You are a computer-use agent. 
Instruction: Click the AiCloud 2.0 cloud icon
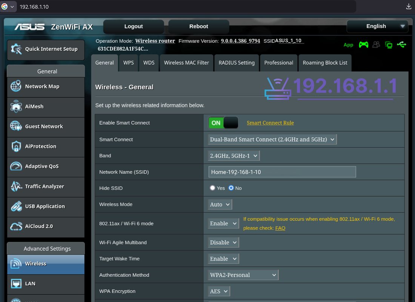(16, 226)
